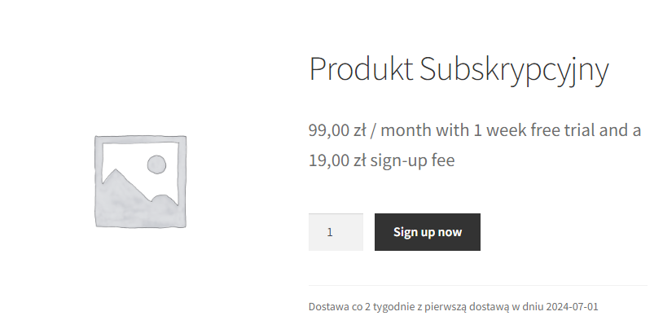
Task: Click the 19,00 zł sign-up fee amount
Action: (337, 160)
